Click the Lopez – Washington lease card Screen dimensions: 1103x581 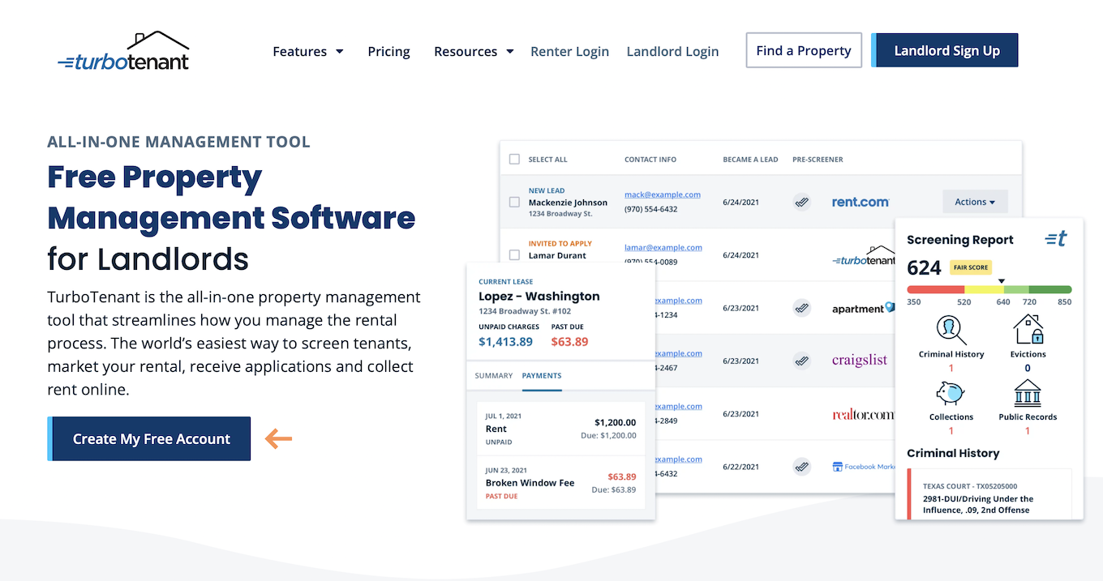point(539,296)
